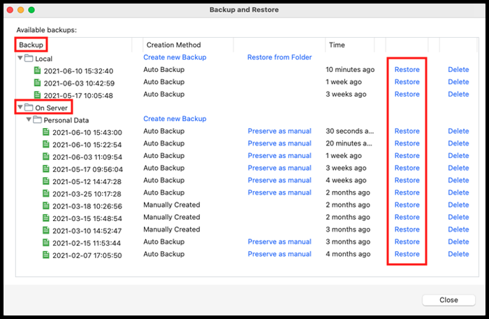This screenshot has width=489, height=319.
Task: Click the Personal Data folder icon
Action: [37, 120]
